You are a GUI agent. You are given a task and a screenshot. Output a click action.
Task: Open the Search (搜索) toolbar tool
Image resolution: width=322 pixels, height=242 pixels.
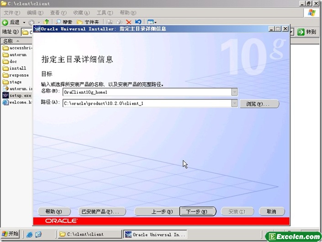click(64, 22)
